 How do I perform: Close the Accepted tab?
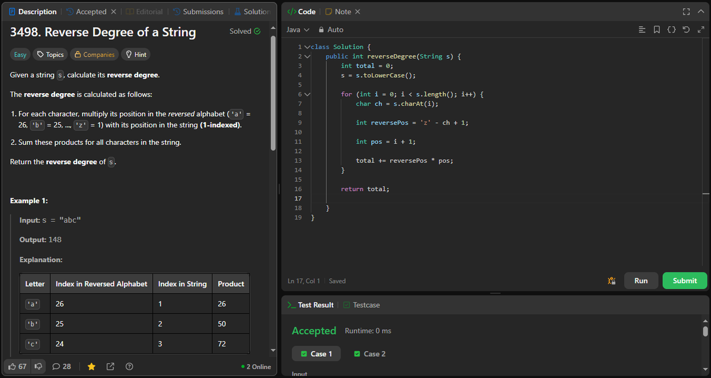pos(113,12)
